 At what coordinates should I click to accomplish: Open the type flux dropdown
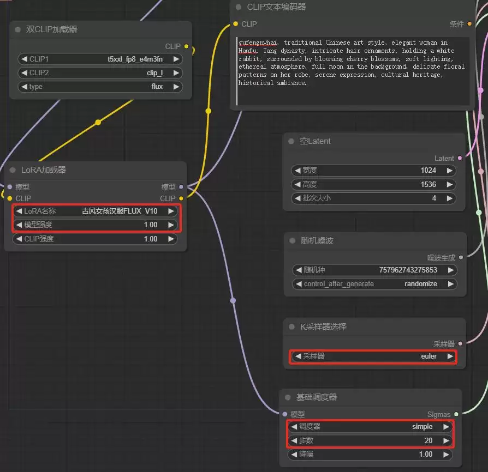tap(100, 87)
